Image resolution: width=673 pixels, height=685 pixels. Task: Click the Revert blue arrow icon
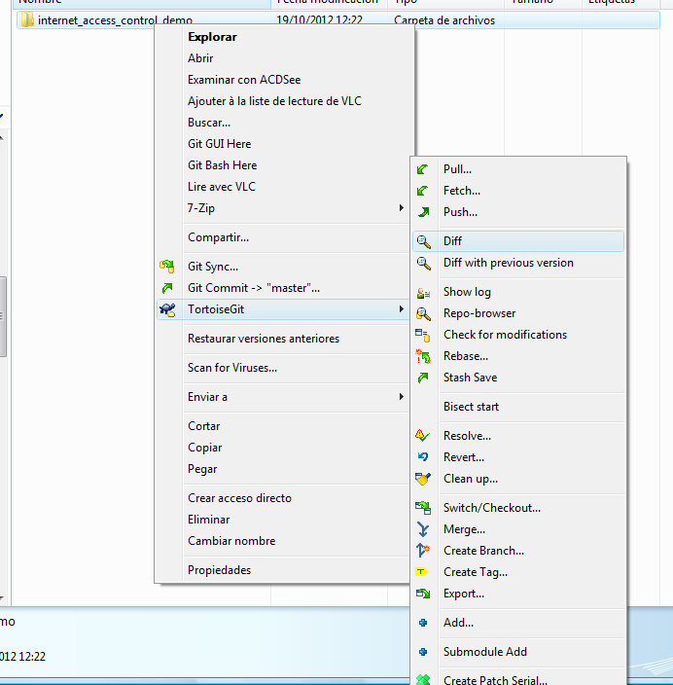(x=423, y=457)
